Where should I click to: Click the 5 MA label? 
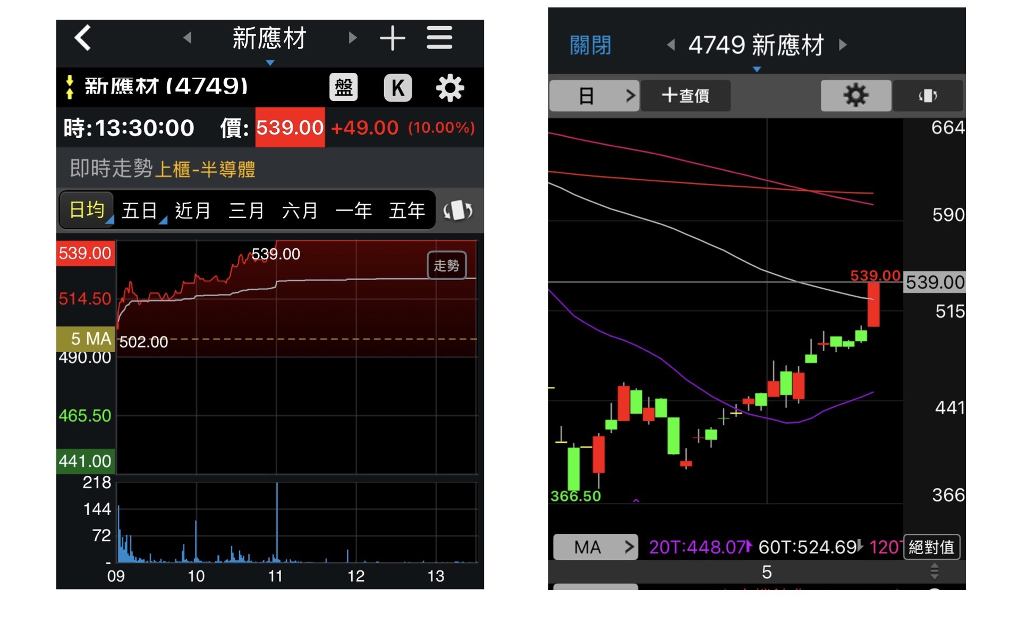[x=86, y=339]
